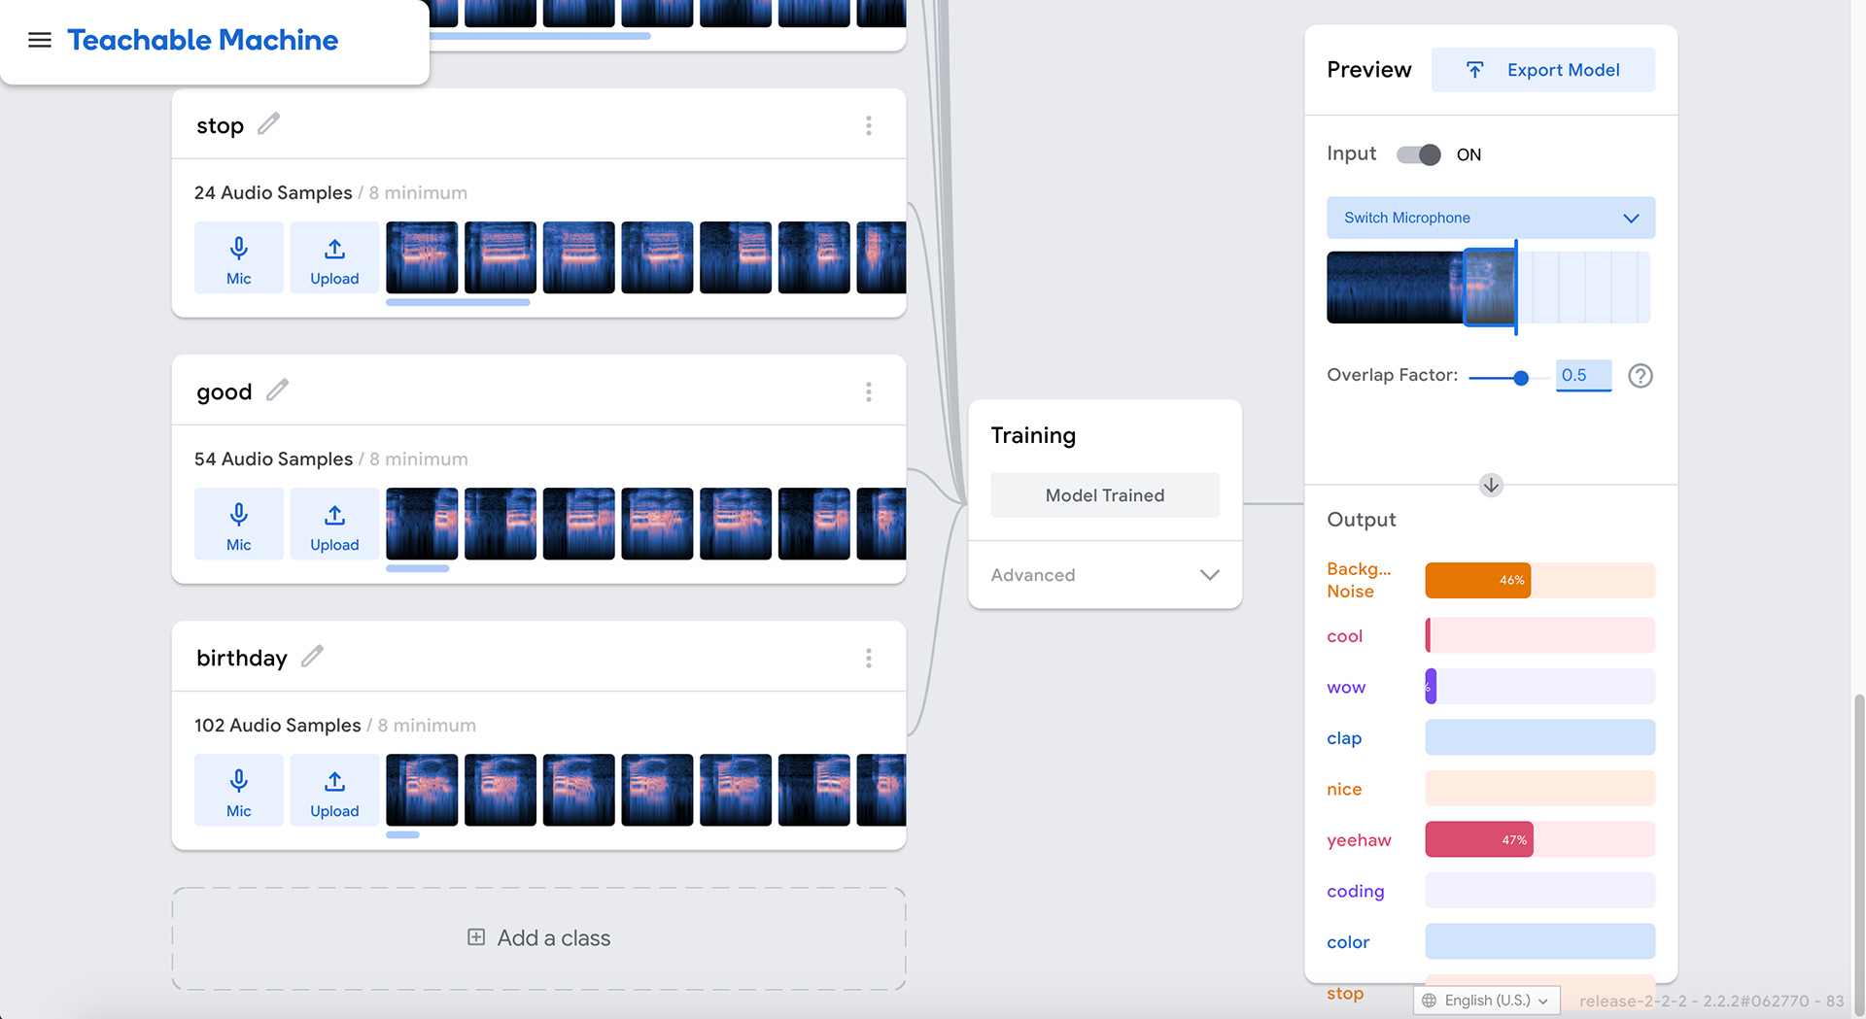The height and width of the screenshot is (1019, 1866).
Task: Record with Mic in stop class
Action: (239, 257)
